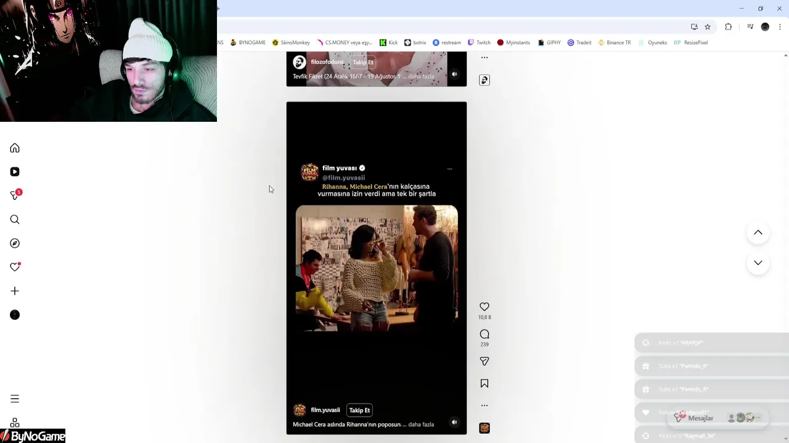Open ResizePixel bookmark
The width and height of the screenshot is (789, 443).
coord(690,42)
